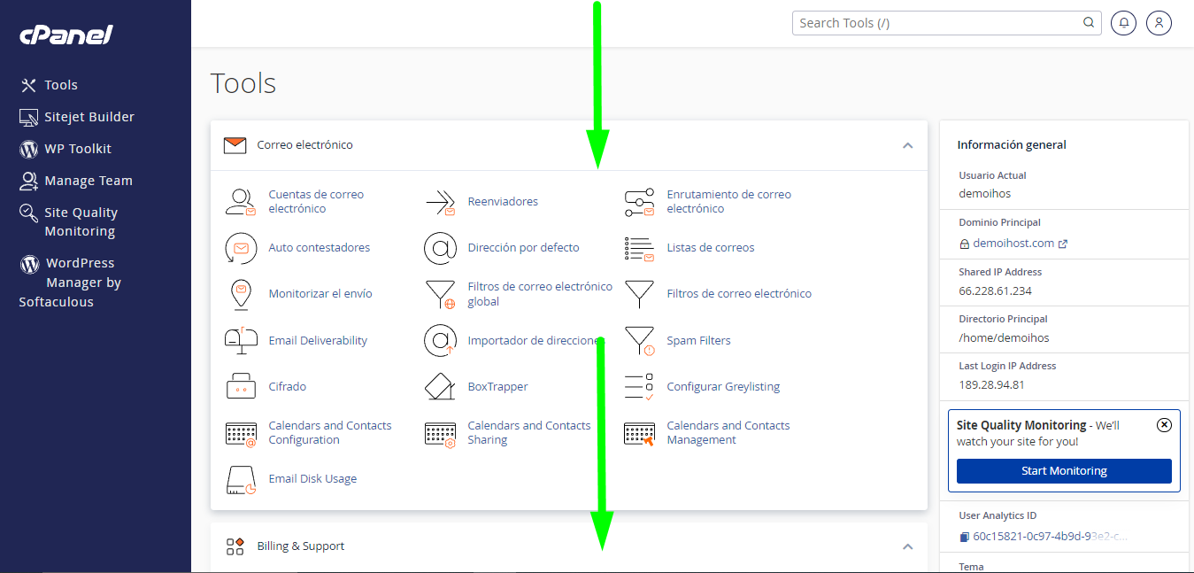The image size is (1194, 573).
Task: Open the Spam Filters icon
Action: pos(699,340)
